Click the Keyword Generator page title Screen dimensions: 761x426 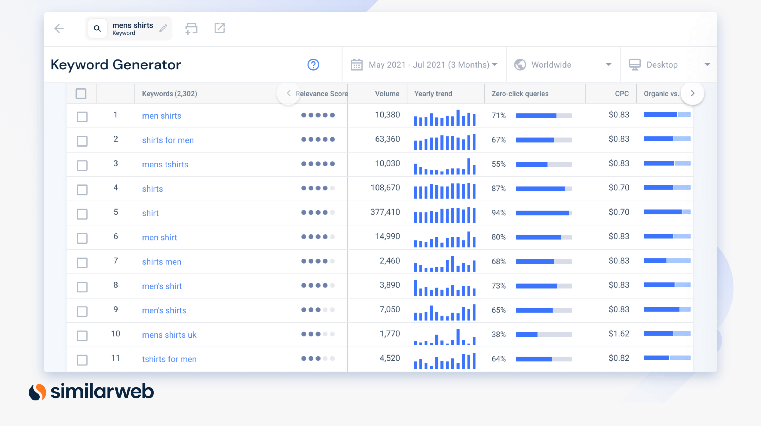click(115, 65)
